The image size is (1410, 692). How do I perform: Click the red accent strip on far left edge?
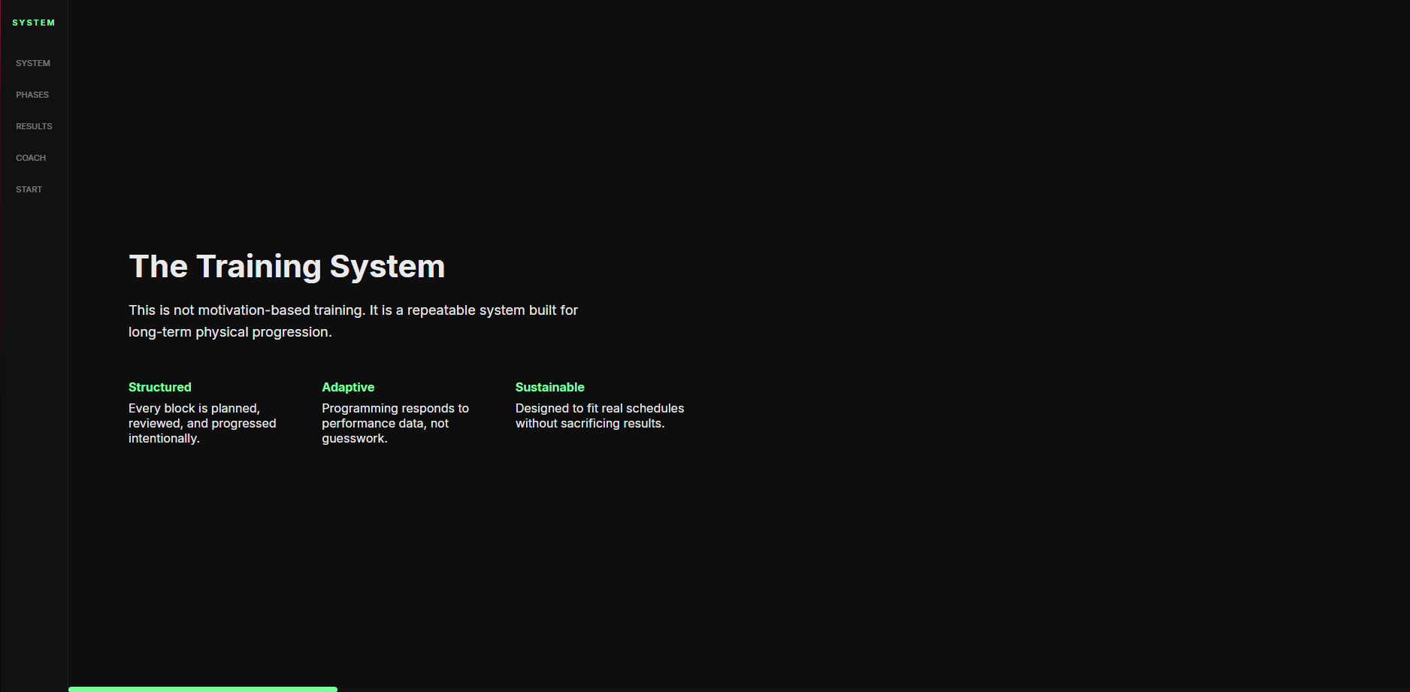pyautogui.click(x=2, y=346)
